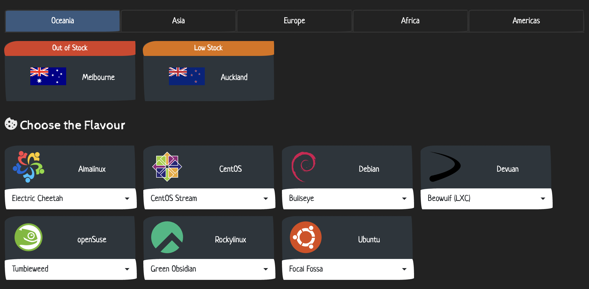Screen dimensions: 589x289
Task: Switch to the Asia tab
Action: tap(178, 21)
